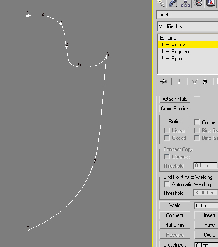Click the Cycle button
The width and height of the screenshot is (218, 247).
(206, 235)
